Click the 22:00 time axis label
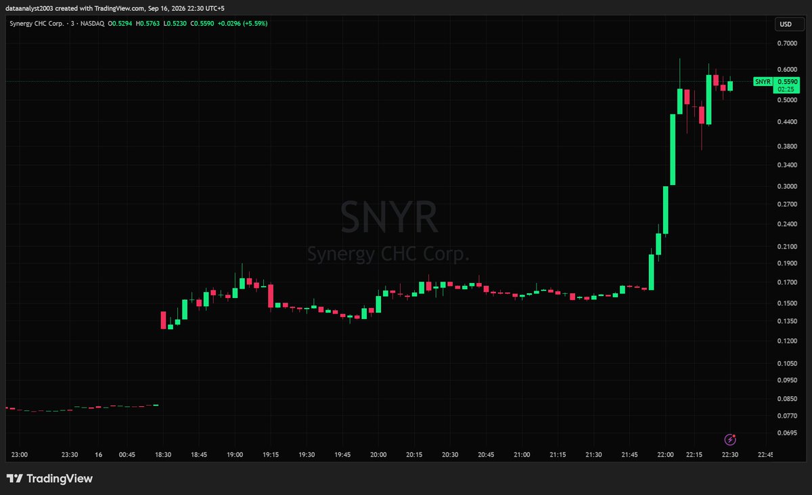 point(665,454)
